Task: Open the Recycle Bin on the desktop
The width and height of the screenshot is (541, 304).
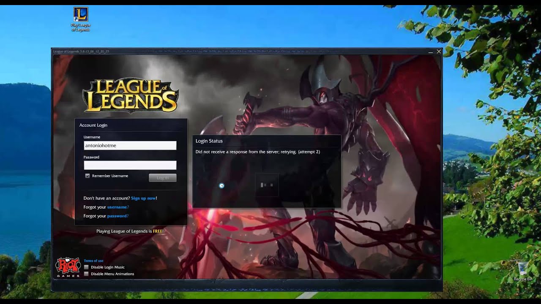Action: coord(523,271)
